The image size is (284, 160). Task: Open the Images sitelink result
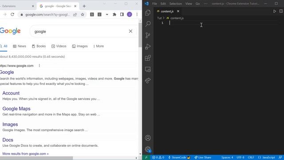coord(10,124)
